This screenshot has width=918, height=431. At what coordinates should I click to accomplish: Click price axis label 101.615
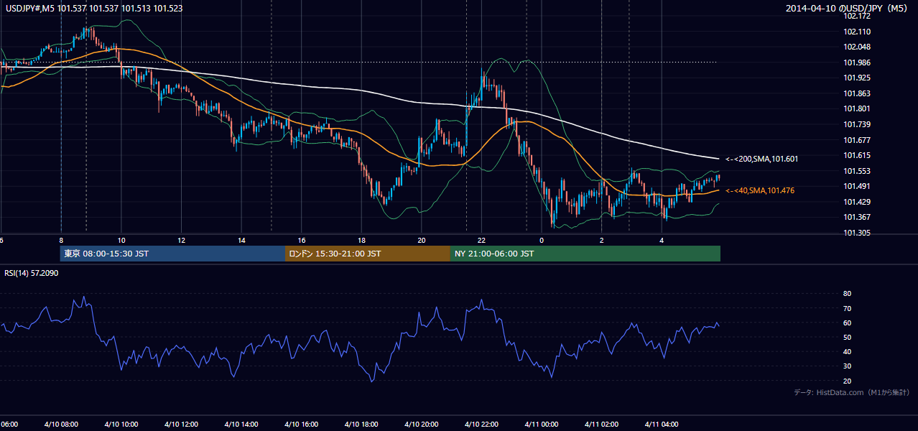click(x=857, y=155)
